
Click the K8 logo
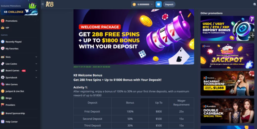(x=50, y=4)
